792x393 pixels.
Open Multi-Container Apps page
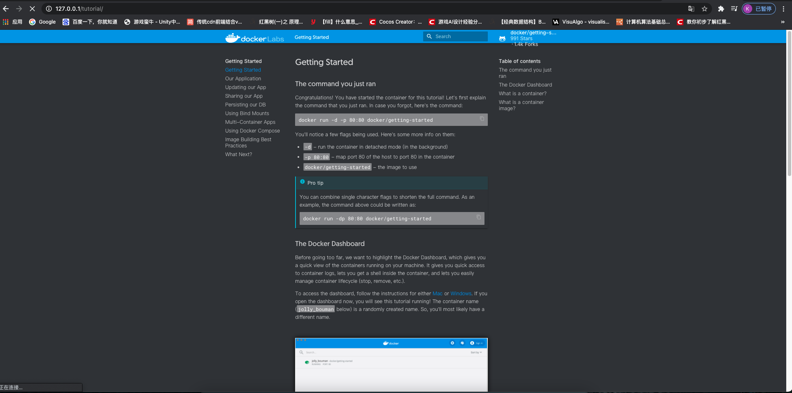pyautogui.click(x=250, y=122)
